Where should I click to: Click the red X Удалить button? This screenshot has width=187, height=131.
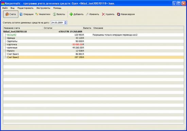coord(108,14)
